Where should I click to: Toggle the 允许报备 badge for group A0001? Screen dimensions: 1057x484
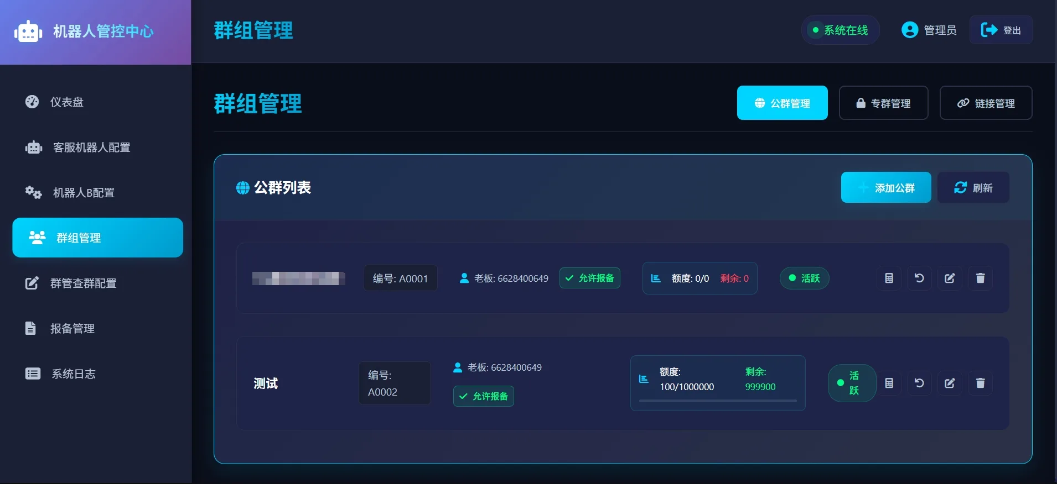coord(590,278)
